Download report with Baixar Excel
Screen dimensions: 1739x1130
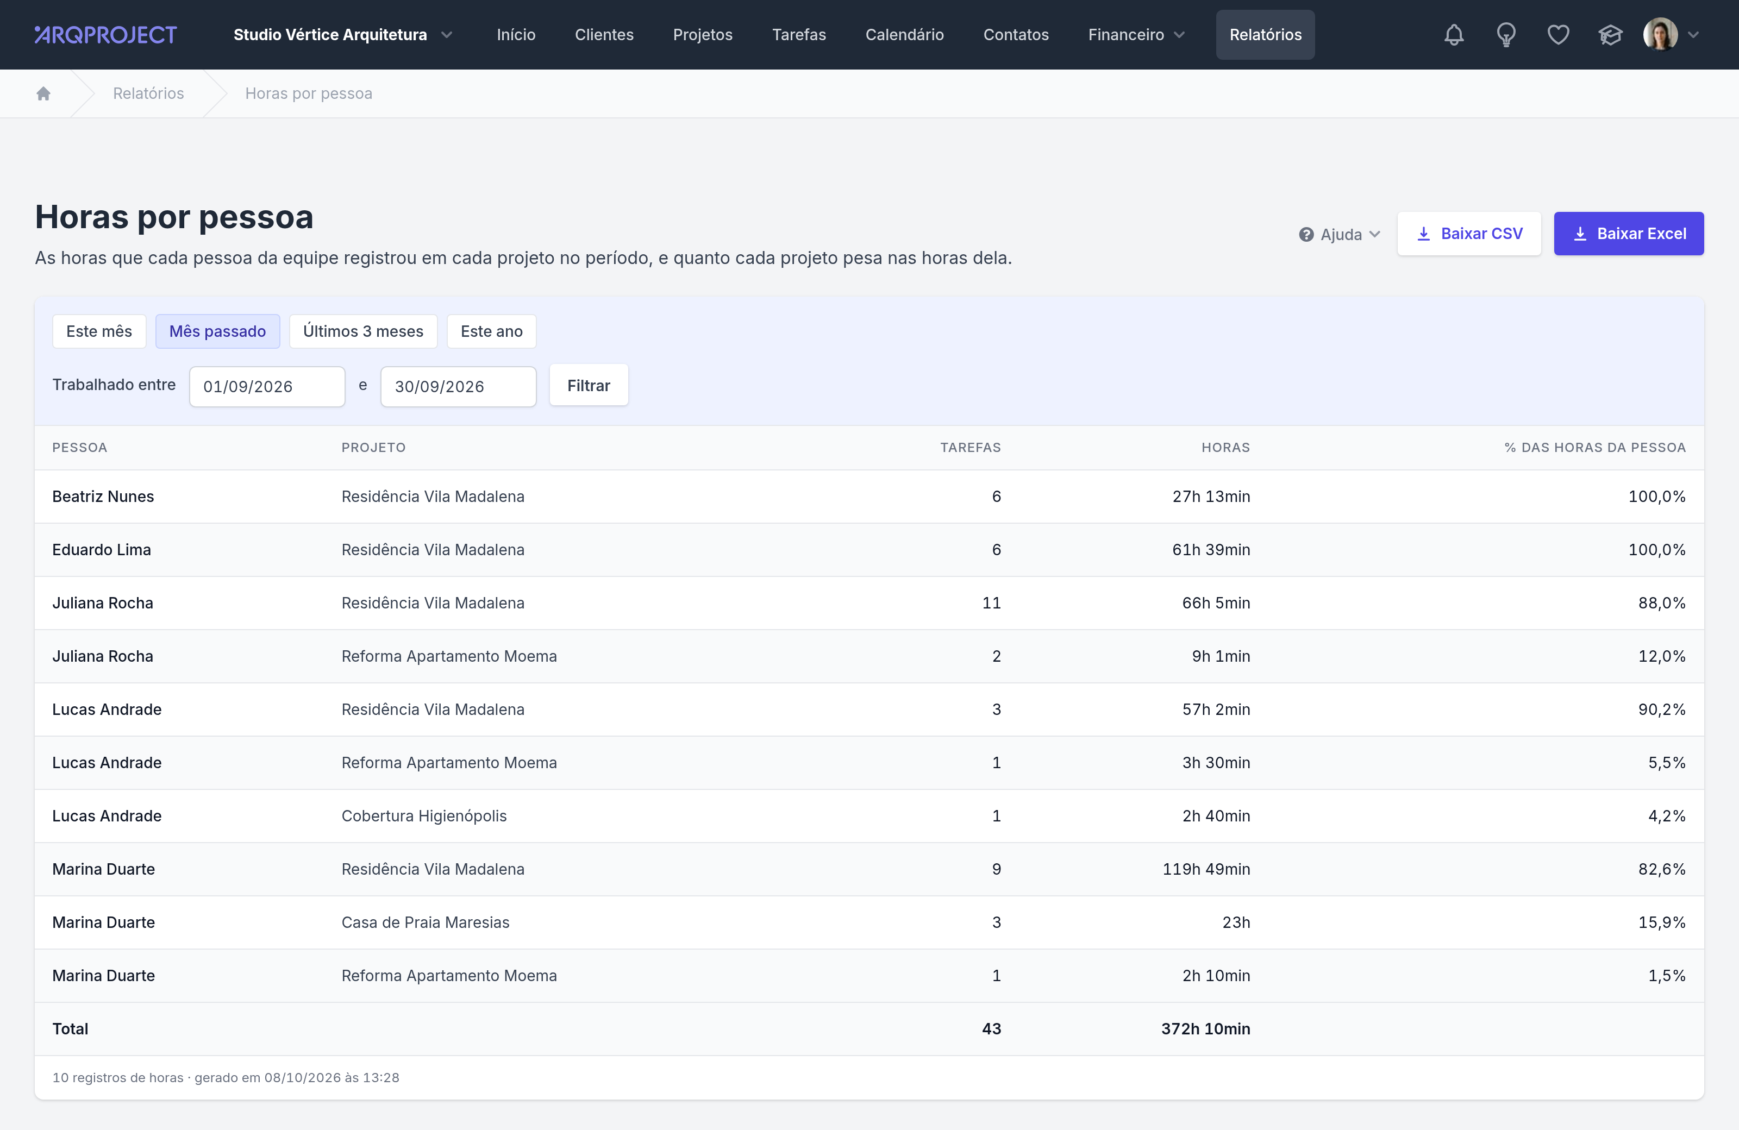pos(1629,234)
